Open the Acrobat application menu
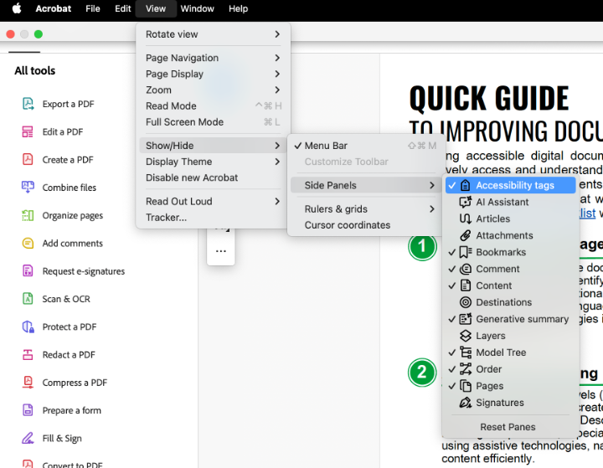 (x=53, y=8)
